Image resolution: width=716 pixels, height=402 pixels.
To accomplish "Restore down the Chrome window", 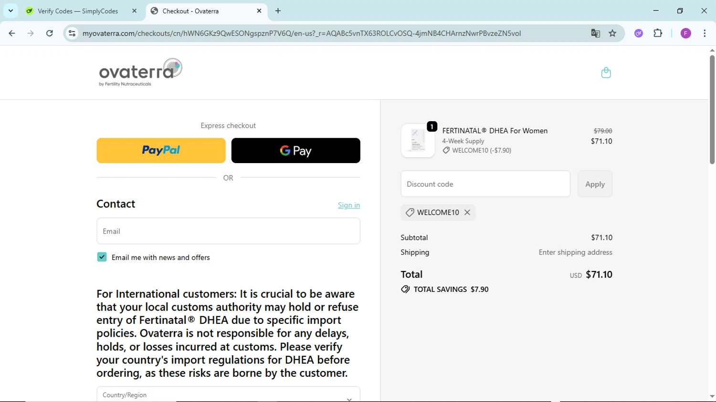I will (x=680, y=10).
